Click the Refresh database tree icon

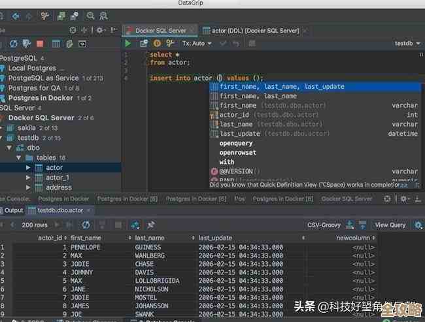tap(14, 44)
